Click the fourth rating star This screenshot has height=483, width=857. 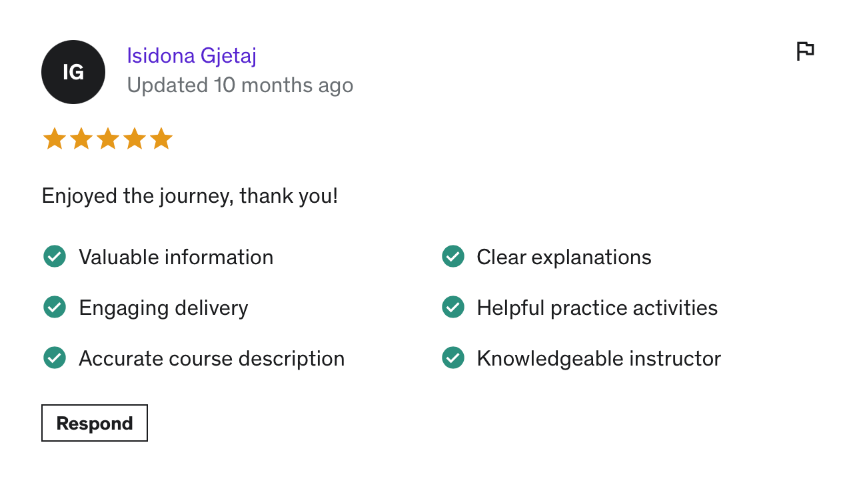(135, 139)
